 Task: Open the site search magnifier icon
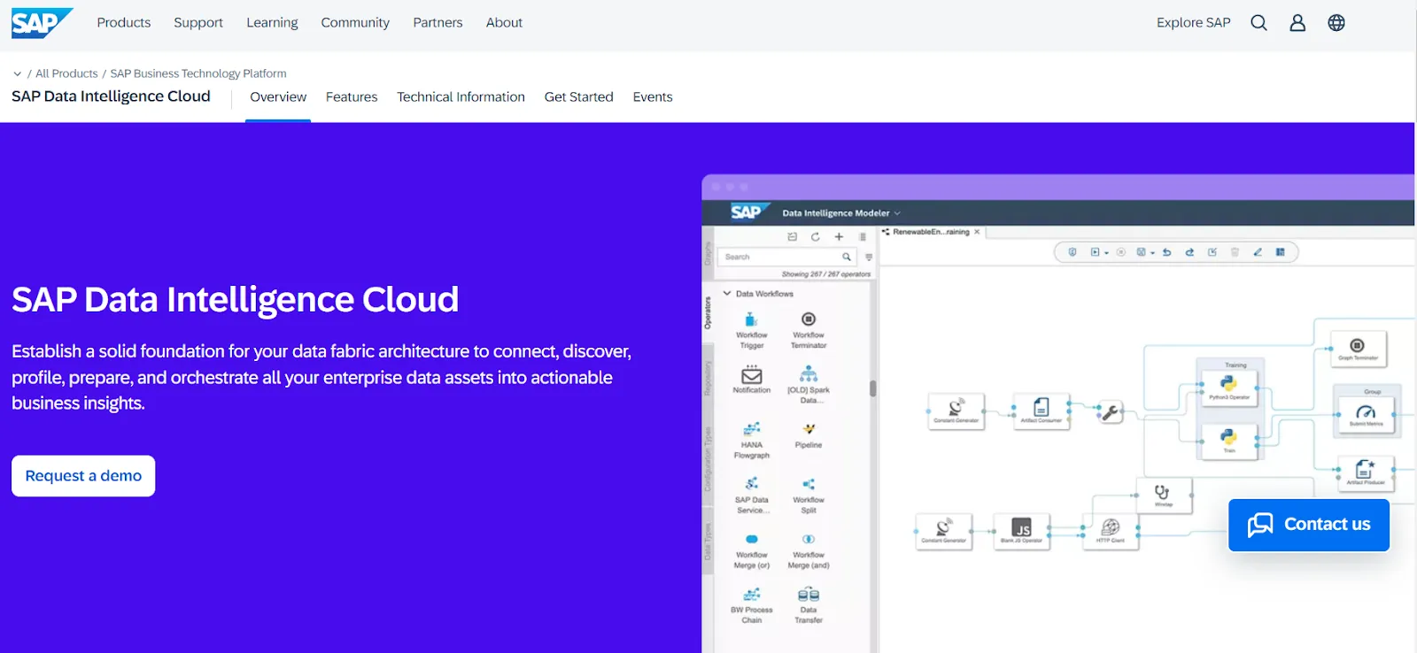click(x=1258, y=23)
